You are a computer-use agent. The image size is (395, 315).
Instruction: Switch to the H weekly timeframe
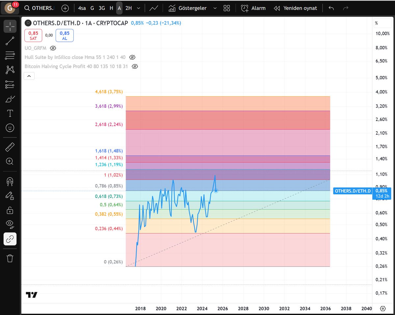point(111,8)
